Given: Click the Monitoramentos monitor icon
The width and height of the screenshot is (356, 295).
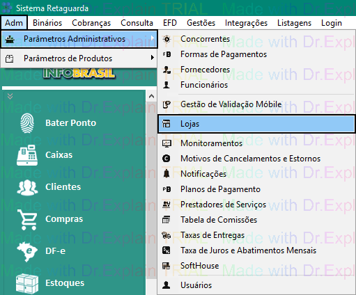Looking at the screenshot, I should [x=167, y=143].
